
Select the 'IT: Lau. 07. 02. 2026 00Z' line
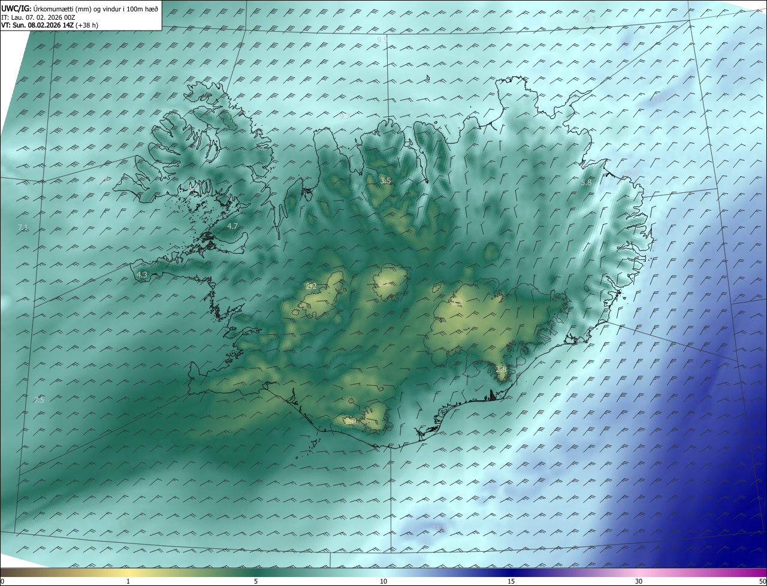[x=38, y=17]
